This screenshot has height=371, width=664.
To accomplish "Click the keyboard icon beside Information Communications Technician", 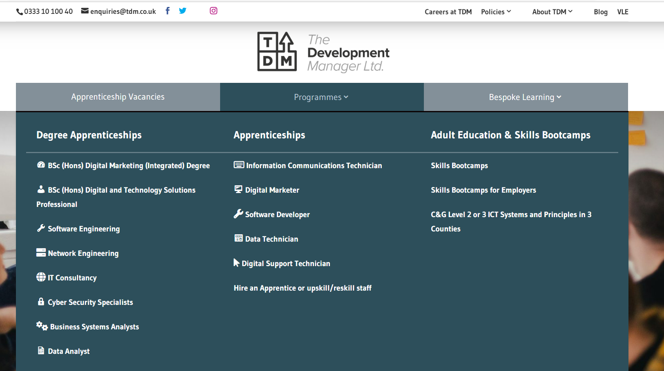I will 239,165.
